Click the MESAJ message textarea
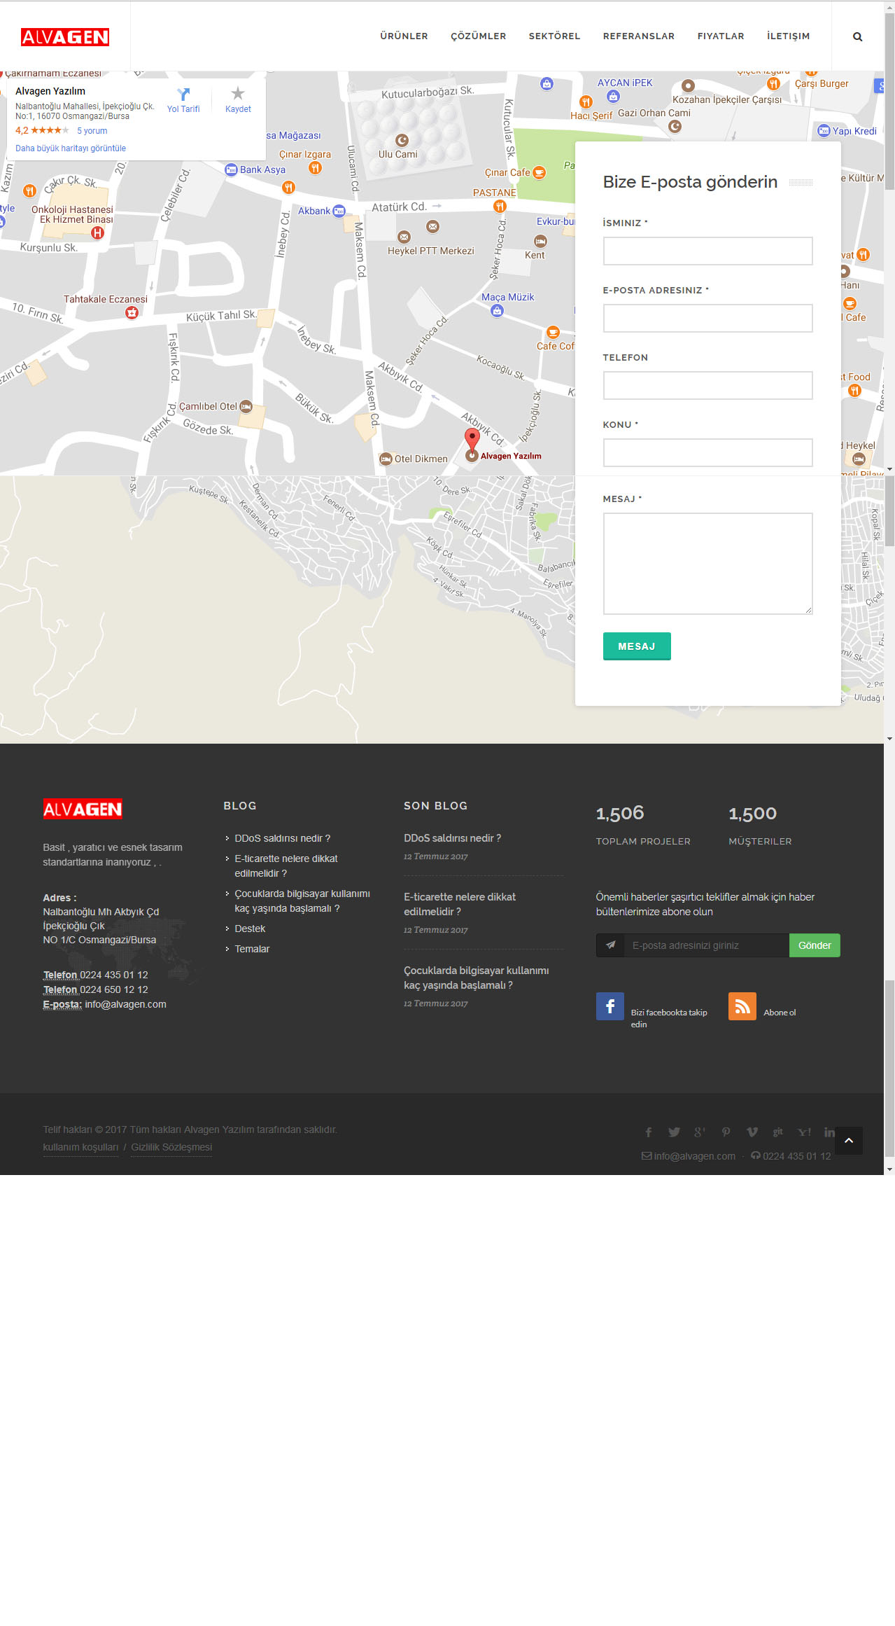Image resolution: width=895 pixels, height=1626 pixels. (707, 564)
